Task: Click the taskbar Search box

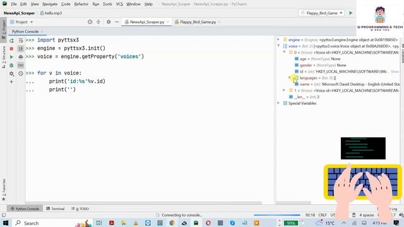Action: click(53, 223)
